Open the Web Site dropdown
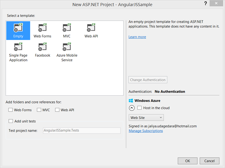The image size is (225, 168). (x=146, y=118)
